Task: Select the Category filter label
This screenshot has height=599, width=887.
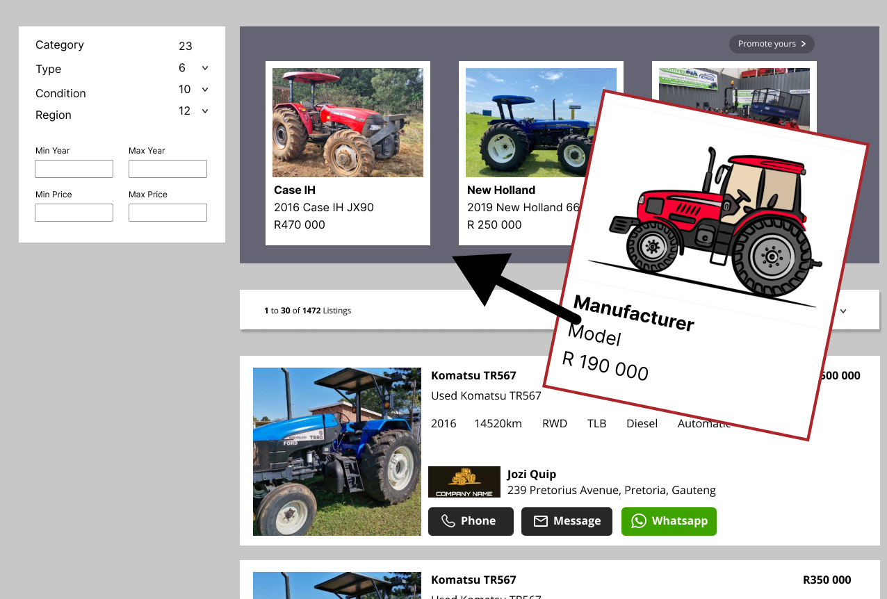Action: (x=60, y=45)
